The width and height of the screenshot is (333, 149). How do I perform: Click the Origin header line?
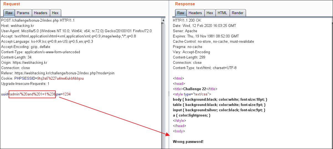tap(24, 63)
